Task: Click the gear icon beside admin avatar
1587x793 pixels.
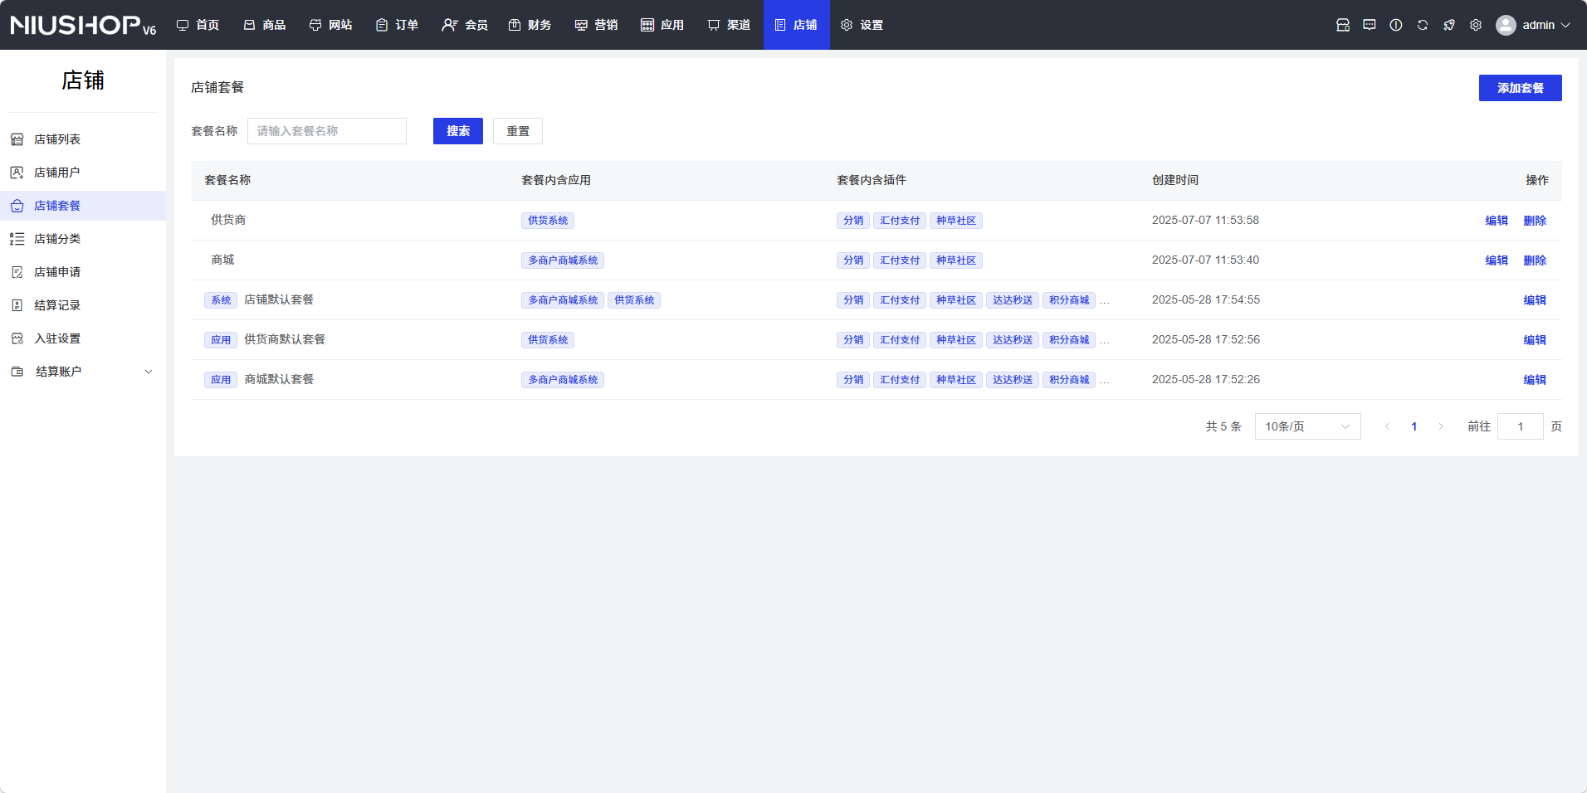Action: (x=1476, y=25)
